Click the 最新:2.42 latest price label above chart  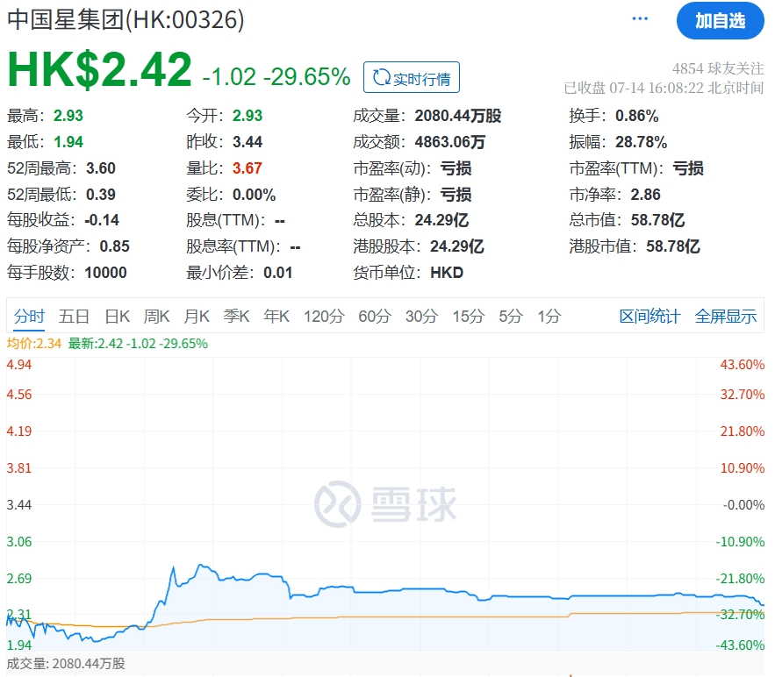click(x=138, y=343)
